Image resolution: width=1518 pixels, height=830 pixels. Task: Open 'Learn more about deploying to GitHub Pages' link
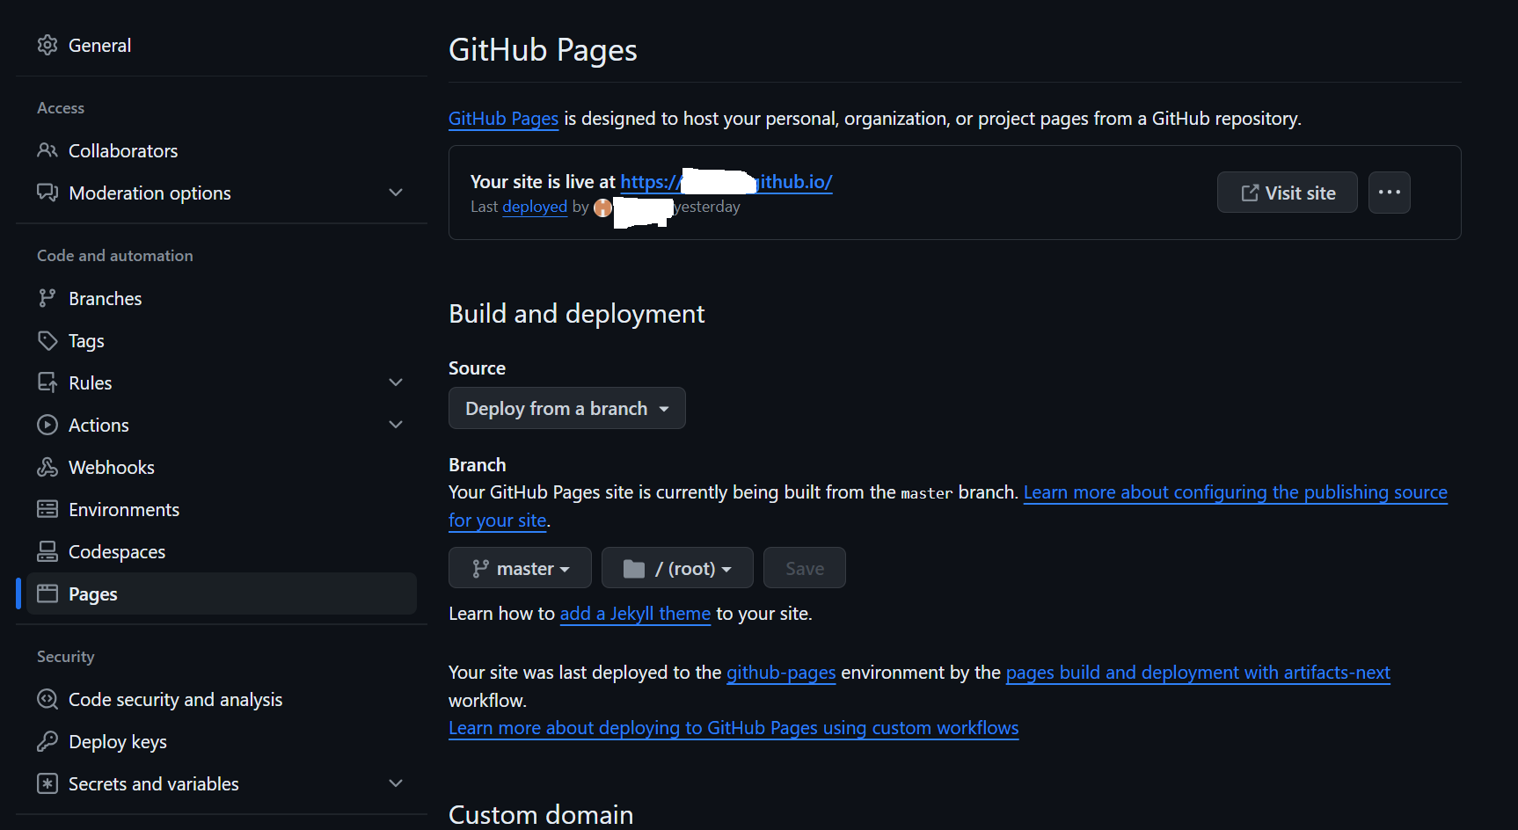(x=733, y=728)
